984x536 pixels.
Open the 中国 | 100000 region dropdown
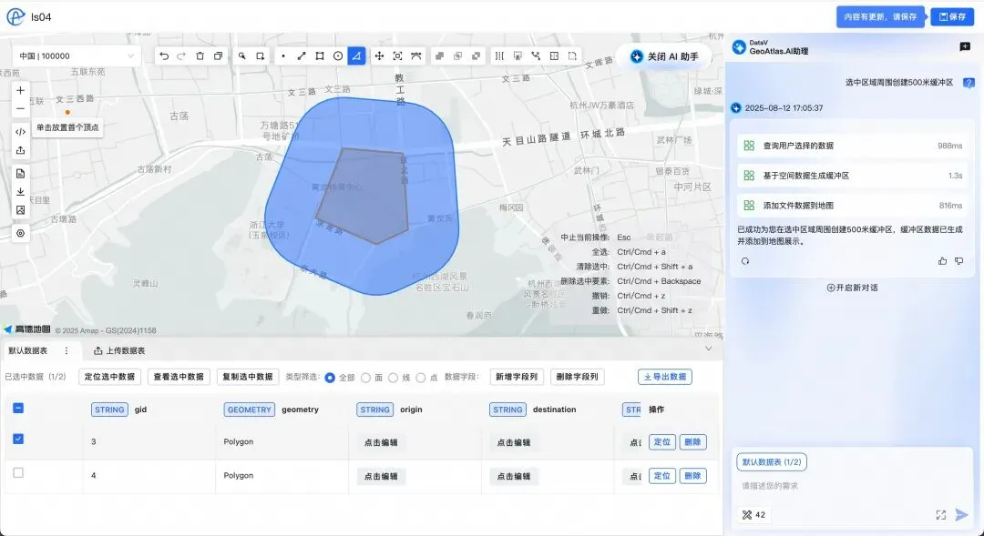pos(77,56)
